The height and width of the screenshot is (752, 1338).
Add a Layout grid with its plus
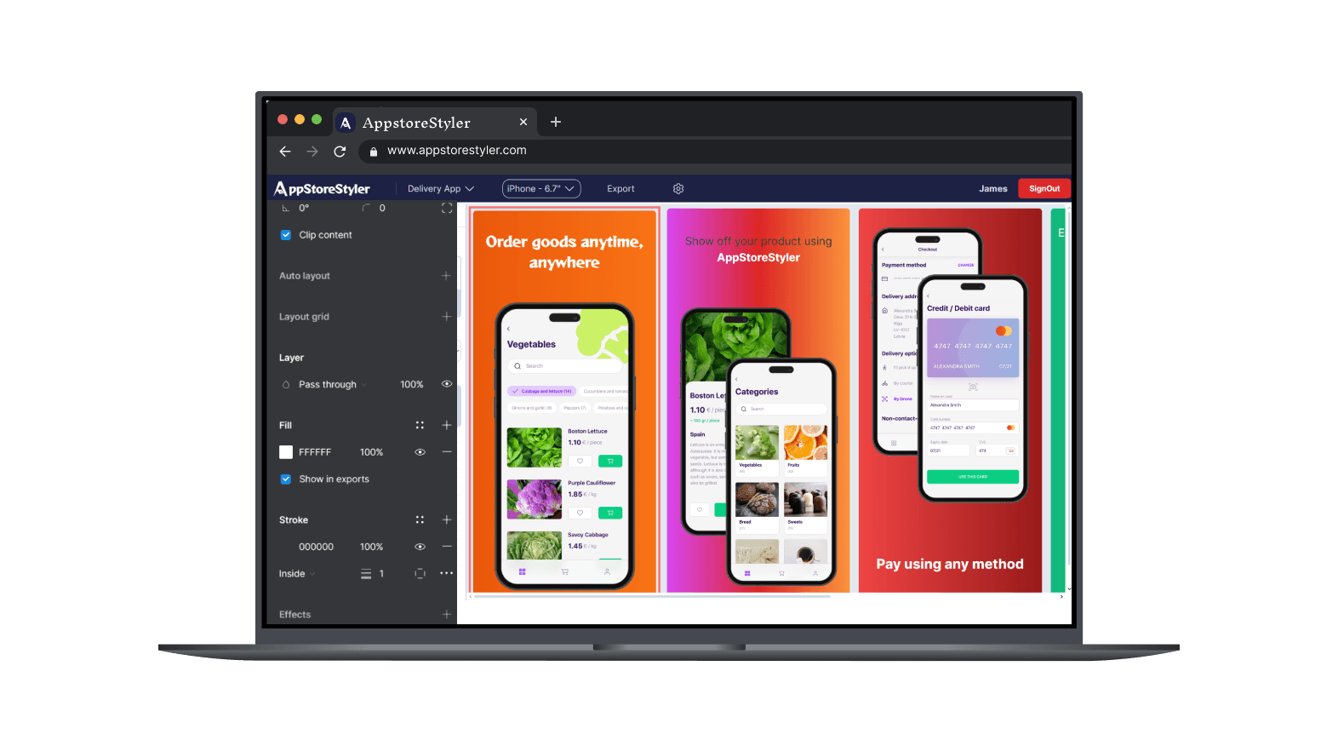446,316
